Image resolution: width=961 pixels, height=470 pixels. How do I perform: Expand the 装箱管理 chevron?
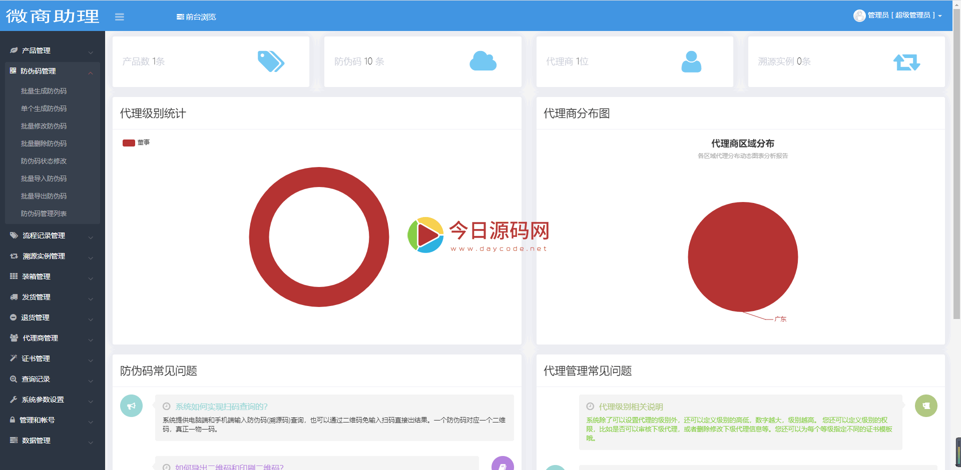pos(91,278)
